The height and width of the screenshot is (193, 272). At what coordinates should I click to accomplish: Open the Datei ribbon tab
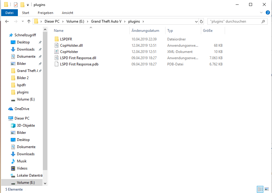(x=9, y=13)
